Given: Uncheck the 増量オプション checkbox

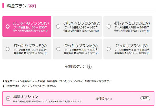Looking at the screenshot, I should 8,98.
